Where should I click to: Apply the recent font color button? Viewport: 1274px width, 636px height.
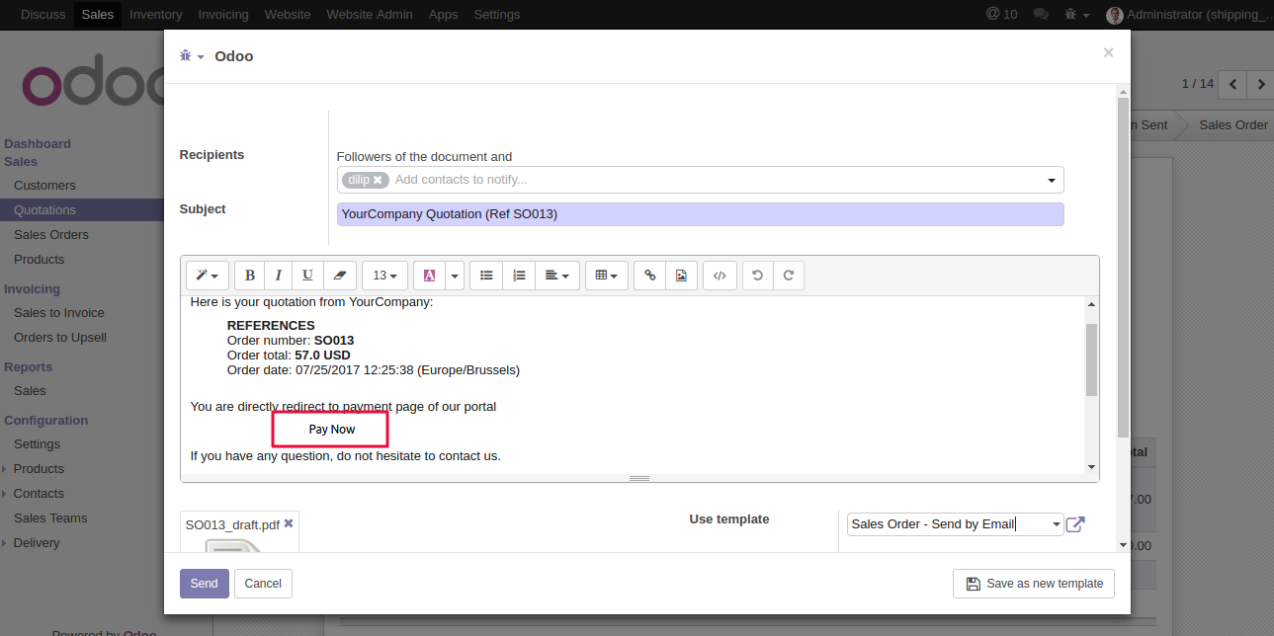click(430, 276)
